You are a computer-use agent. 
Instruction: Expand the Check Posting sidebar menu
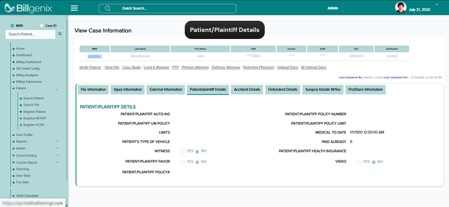pyautogui.click(x=57, y=155)
